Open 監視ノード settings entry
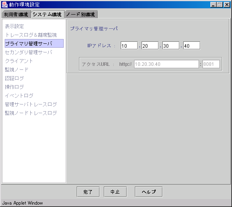The height and width of the screenshot is (207, 232). click(x=17, y=70)
